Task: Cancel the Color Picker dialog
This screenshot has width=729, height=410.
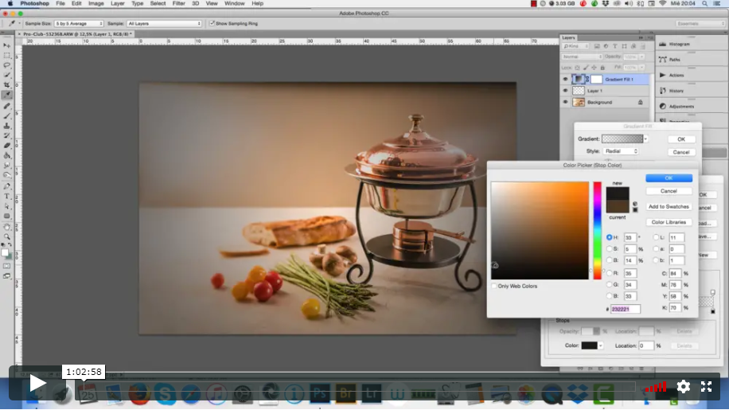Action: point(669,191)
